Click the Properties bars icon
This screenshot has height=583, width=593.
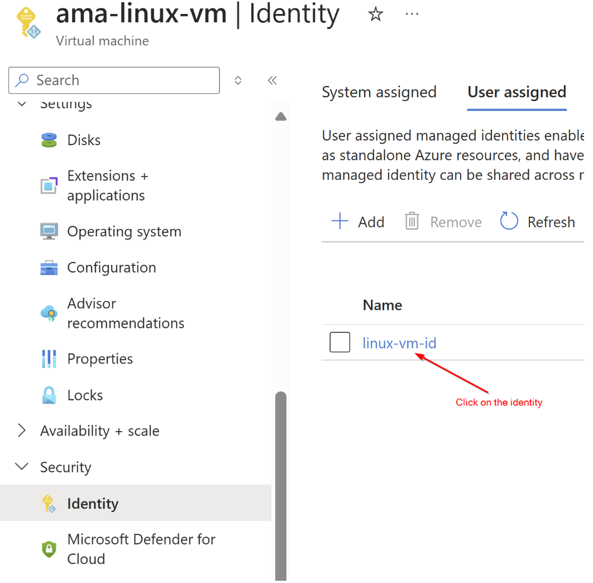[x=49, y=359]
